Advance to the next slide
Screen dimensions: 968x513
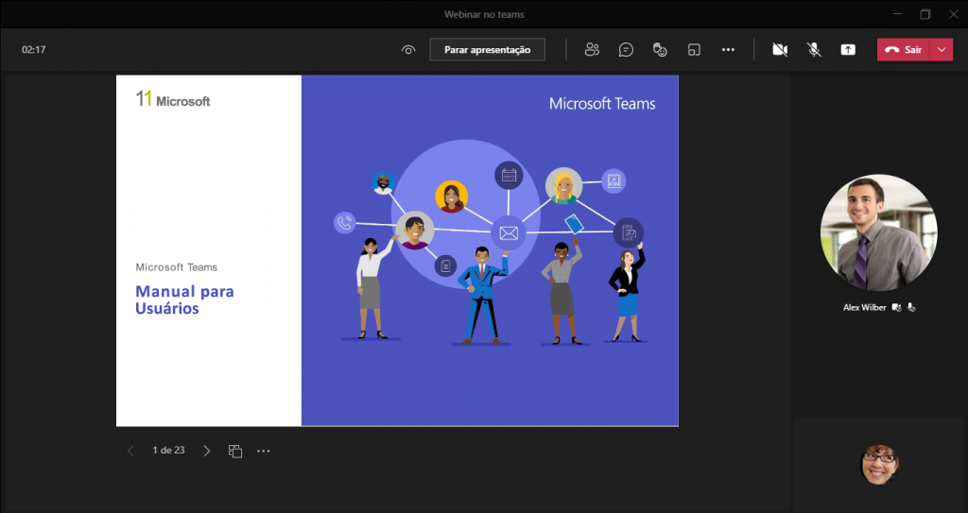point(207,452)
